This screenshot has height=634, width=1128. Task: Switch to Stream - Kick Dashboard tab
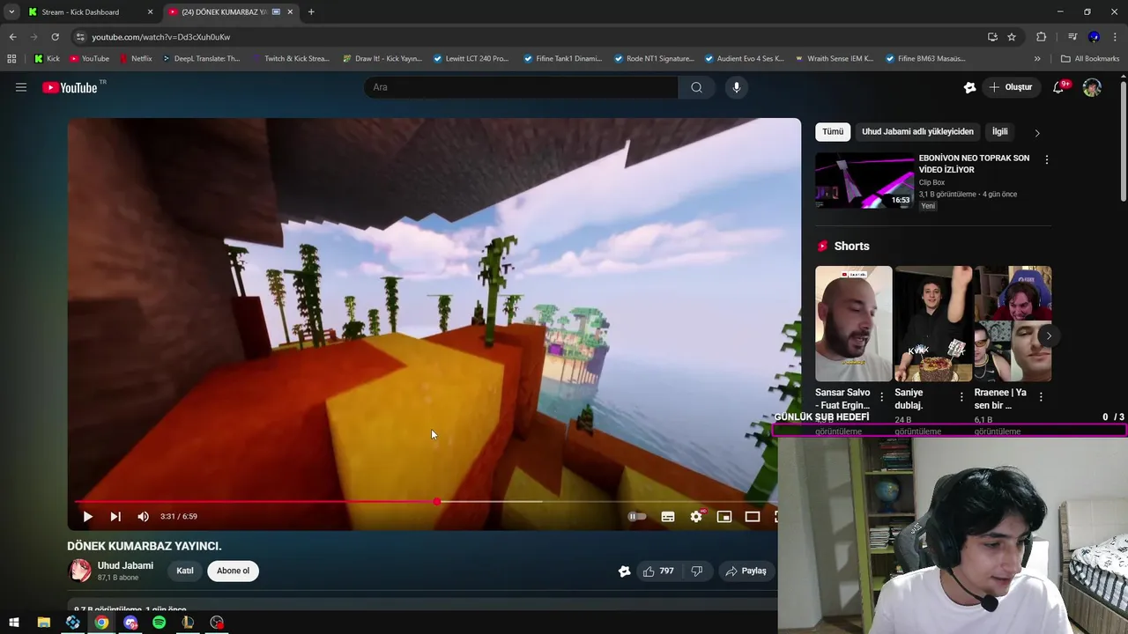[80, 12]
